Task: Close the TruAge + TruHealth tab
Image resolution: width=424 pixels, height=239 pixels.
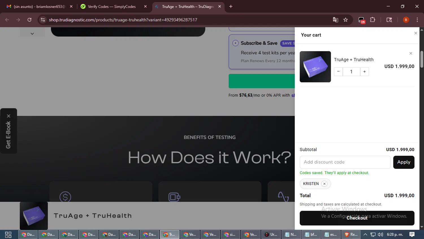Action: coord(220,6)
